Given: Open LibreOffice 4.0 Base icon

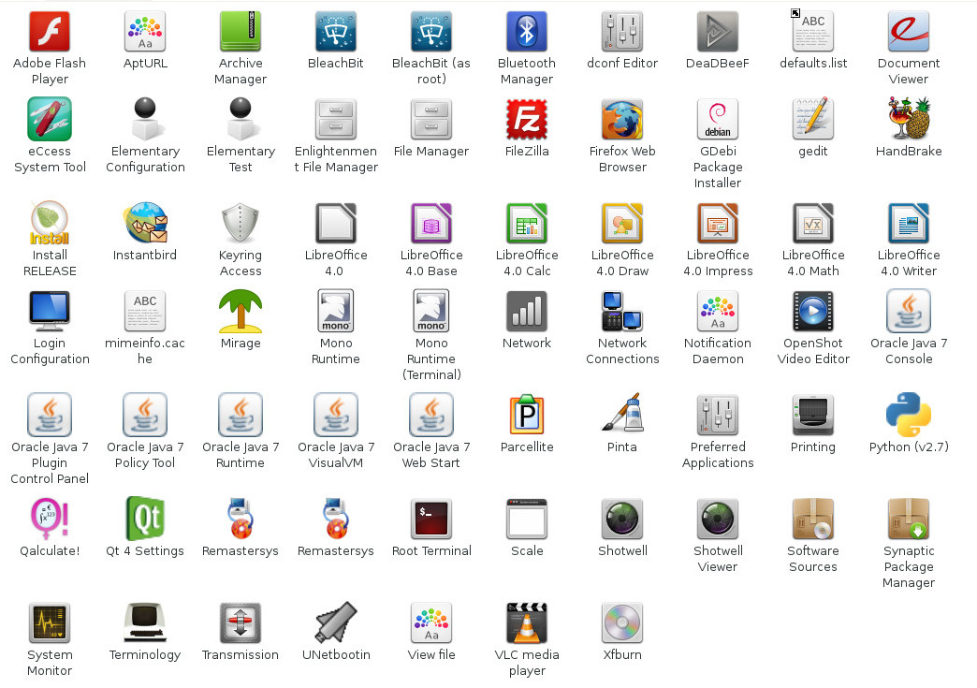Looking at the screenshot, I should (x=431, y=223).
